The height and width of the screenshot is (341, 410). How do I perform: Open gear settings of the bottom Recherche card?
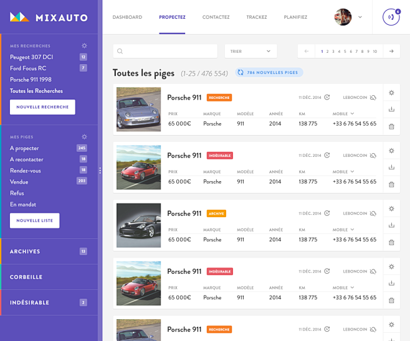point(391,325)
